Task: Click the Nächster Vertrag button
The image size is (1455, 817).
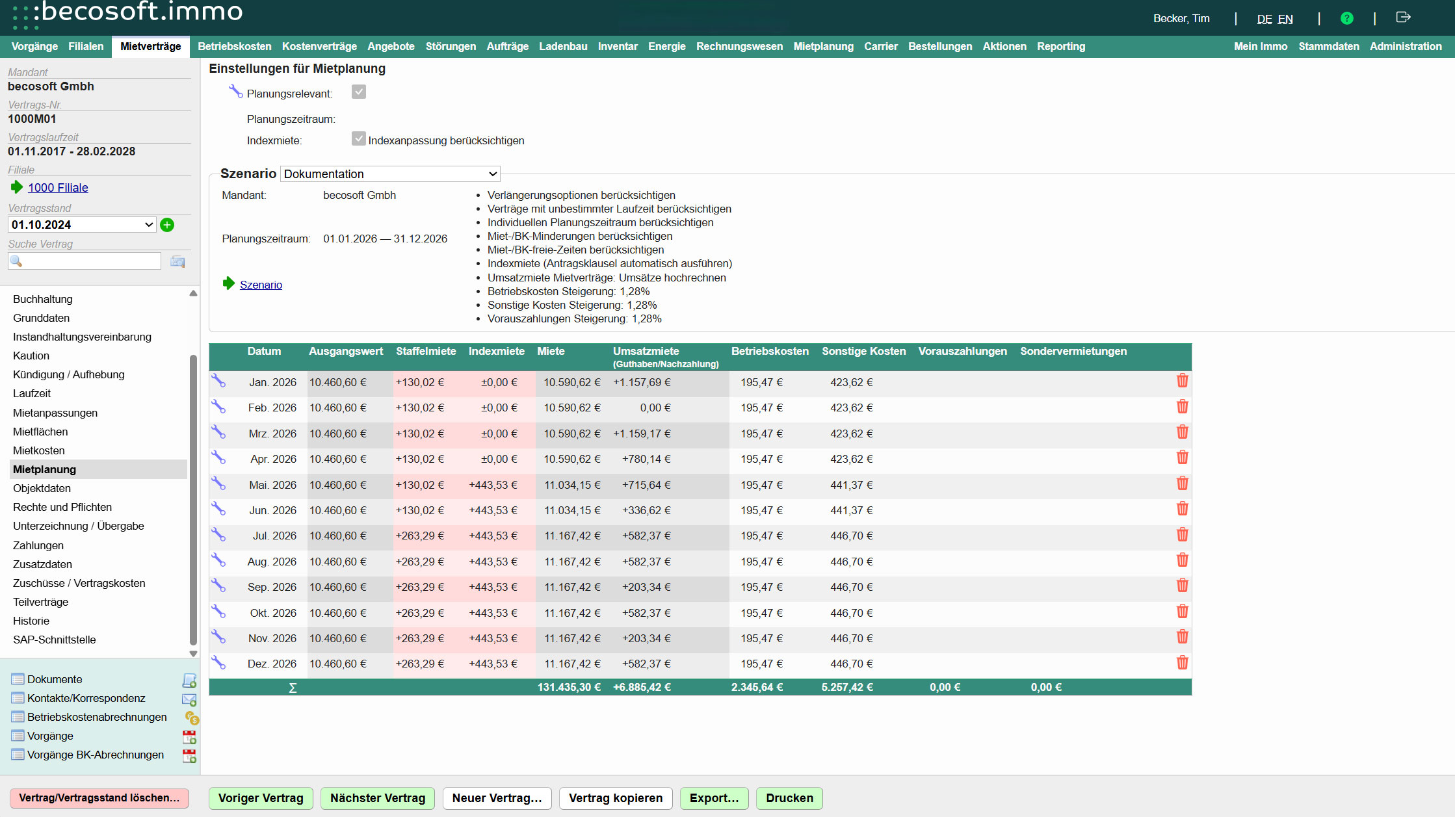Action: (x=377, y=798)
